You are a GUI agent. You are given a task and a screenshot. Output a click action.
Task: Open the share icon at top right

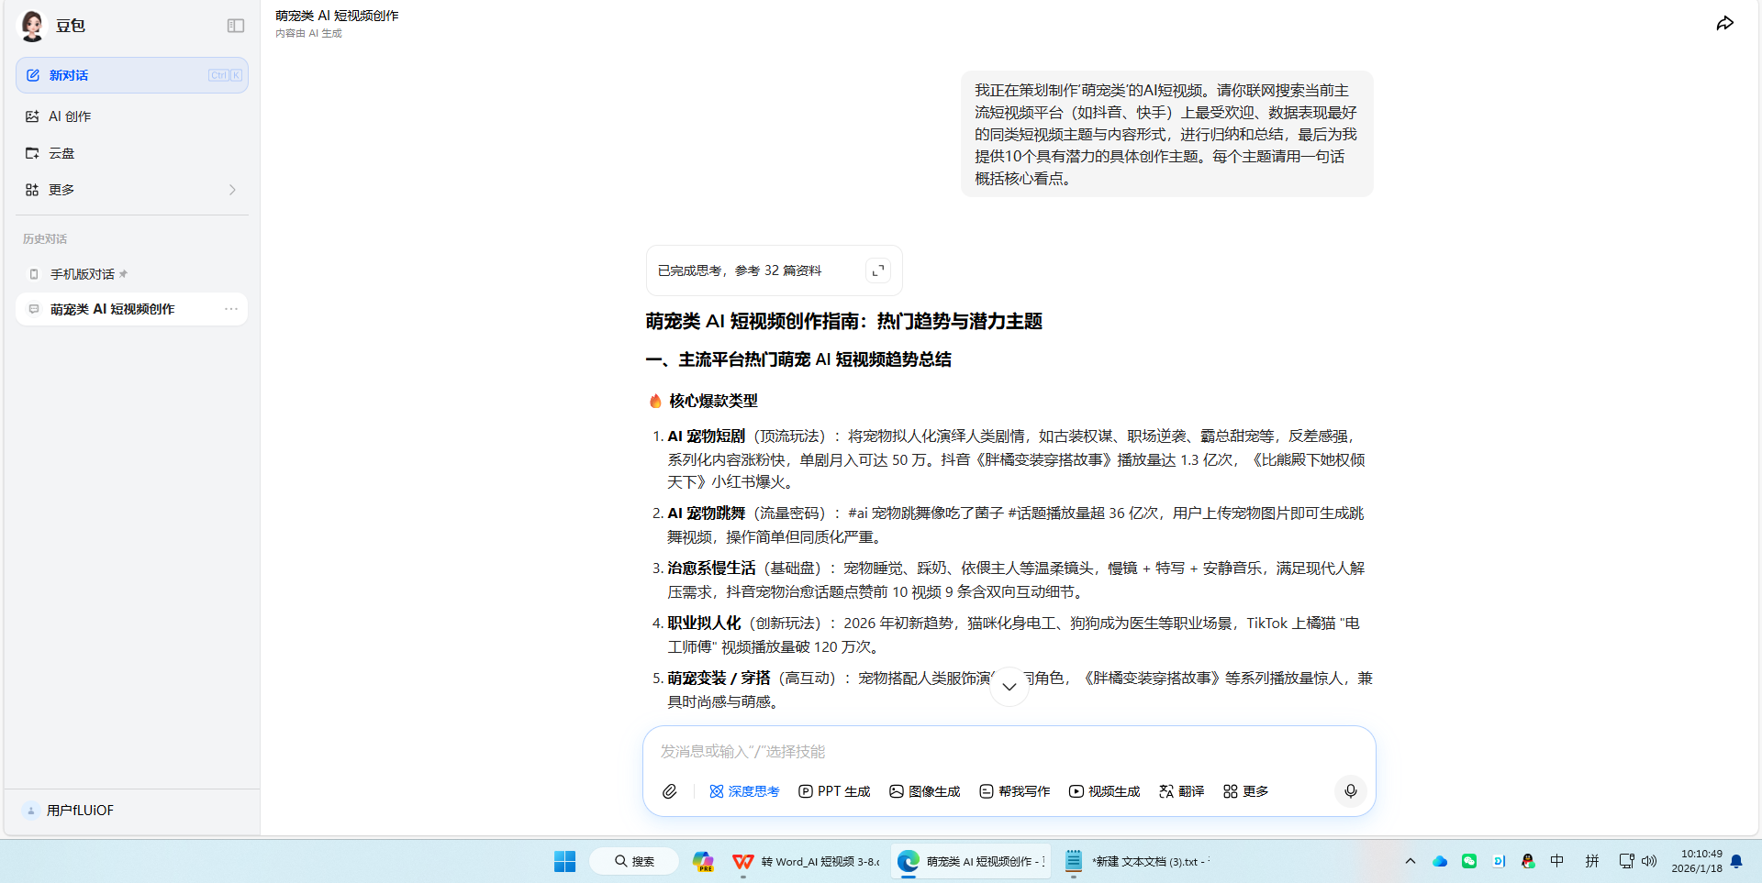click(x=1725, y=23)
